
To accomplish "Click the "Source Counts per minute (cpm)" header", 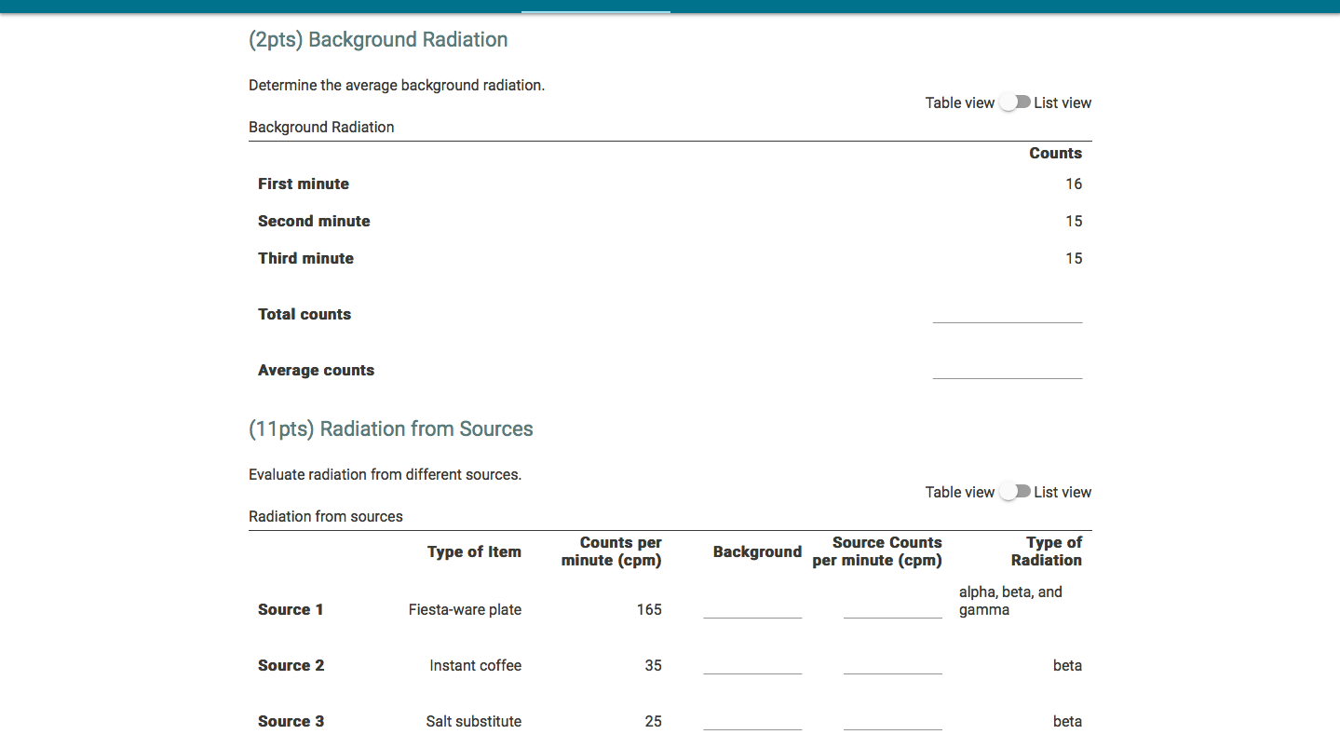I will coord(877,551).
